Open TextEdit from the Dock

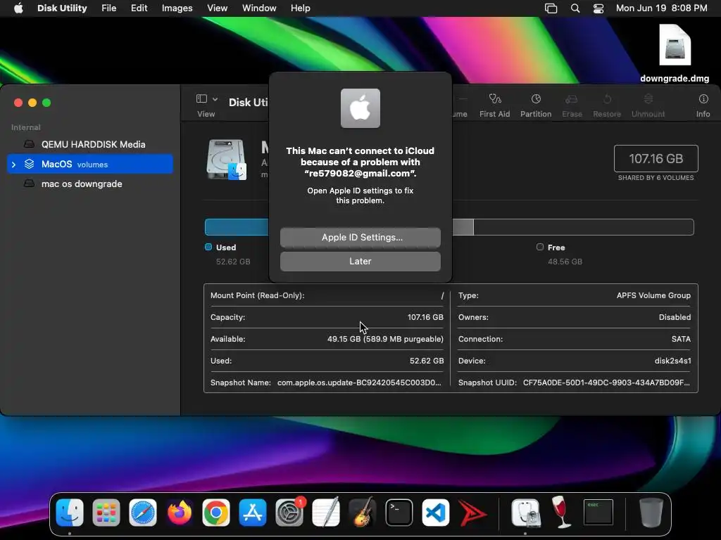[x=325, y=513]
